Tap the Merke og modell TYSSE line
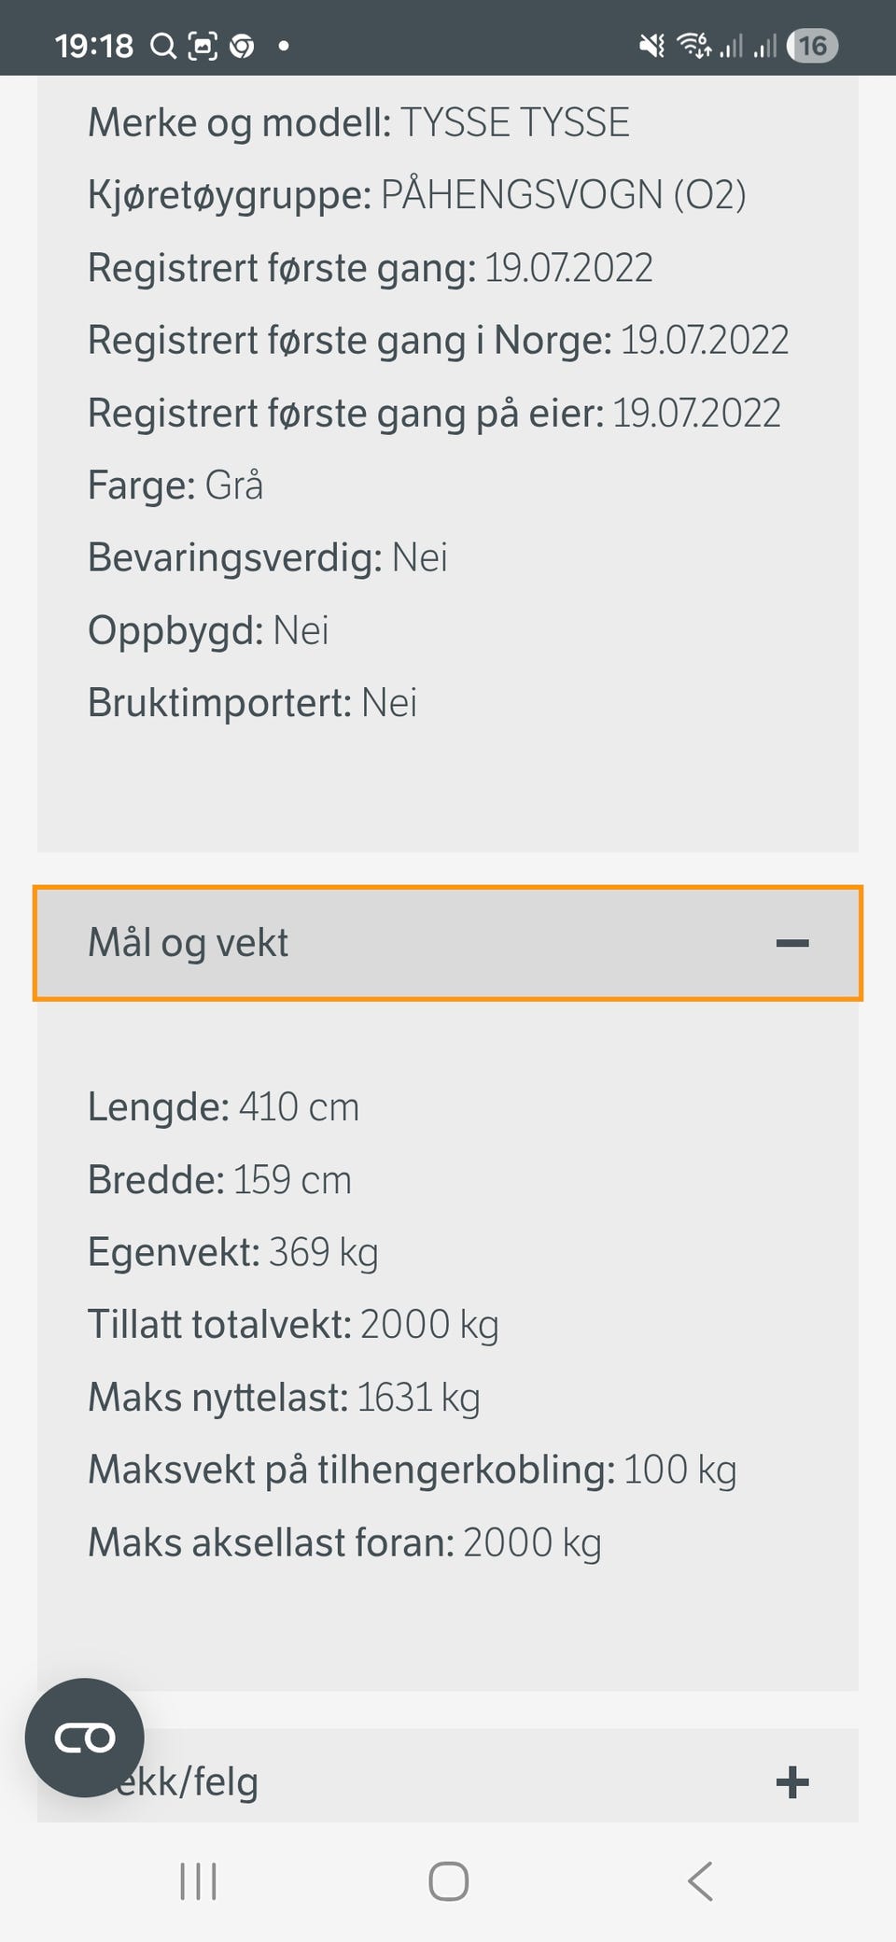 click(358, 123)
